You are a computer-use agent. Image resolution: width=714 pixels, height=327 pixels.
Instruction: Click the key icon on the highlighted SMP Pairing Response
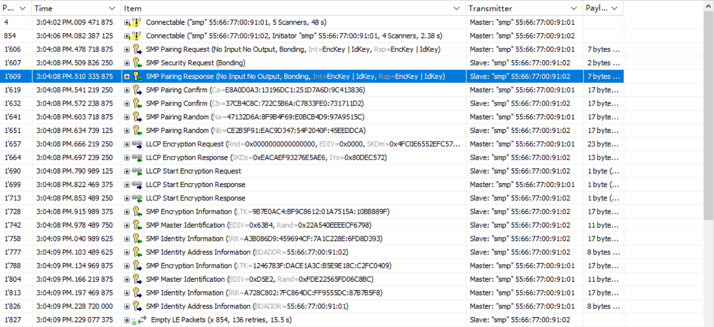tap(137, 76)
